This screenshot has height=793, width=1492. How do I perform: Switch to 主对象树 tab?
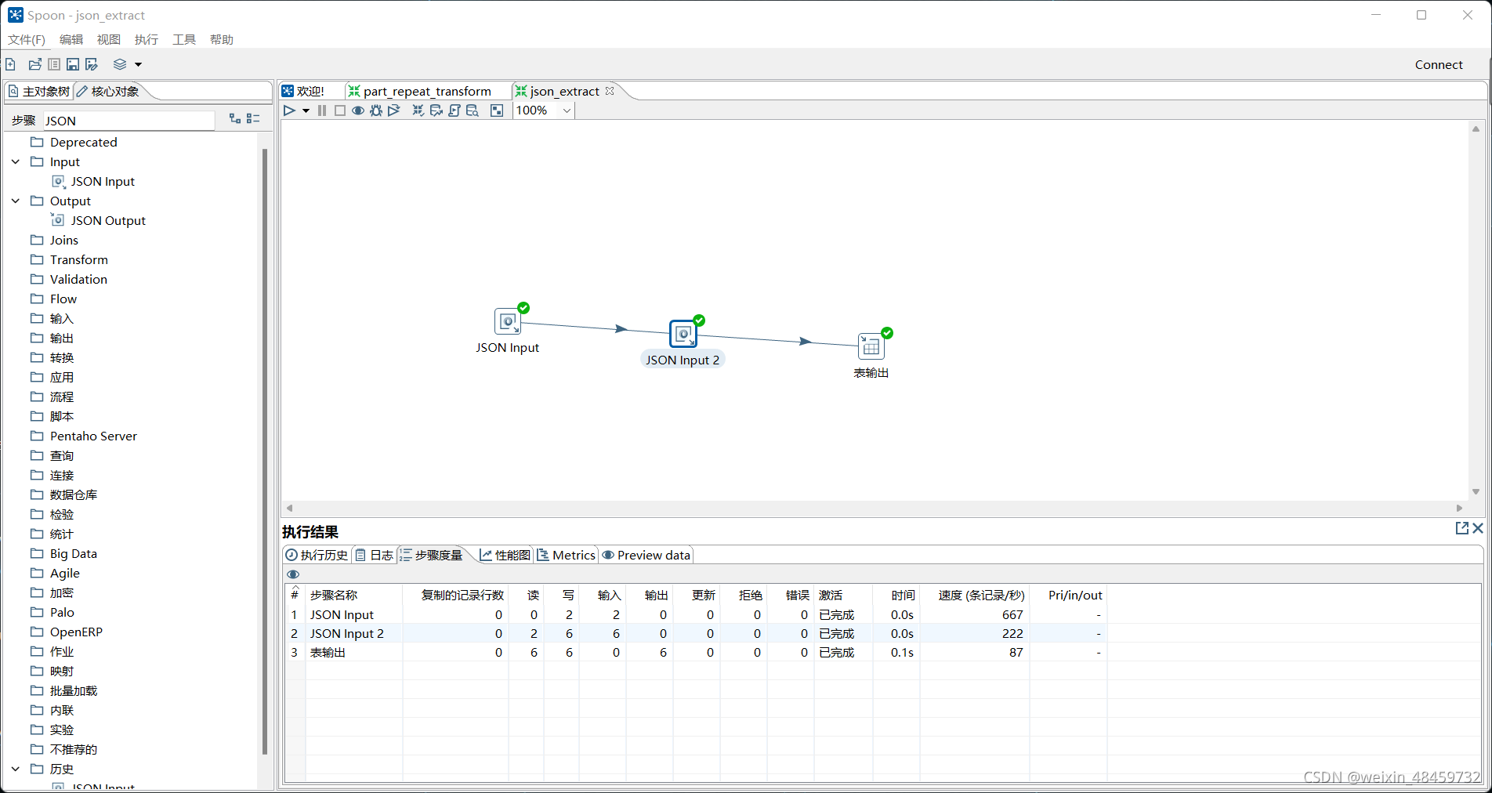(39, 92)
